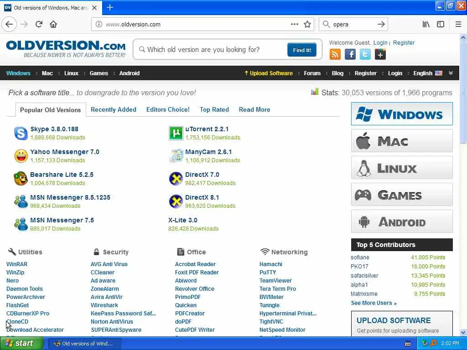Click the large Linux platform banner

[402, 168]
